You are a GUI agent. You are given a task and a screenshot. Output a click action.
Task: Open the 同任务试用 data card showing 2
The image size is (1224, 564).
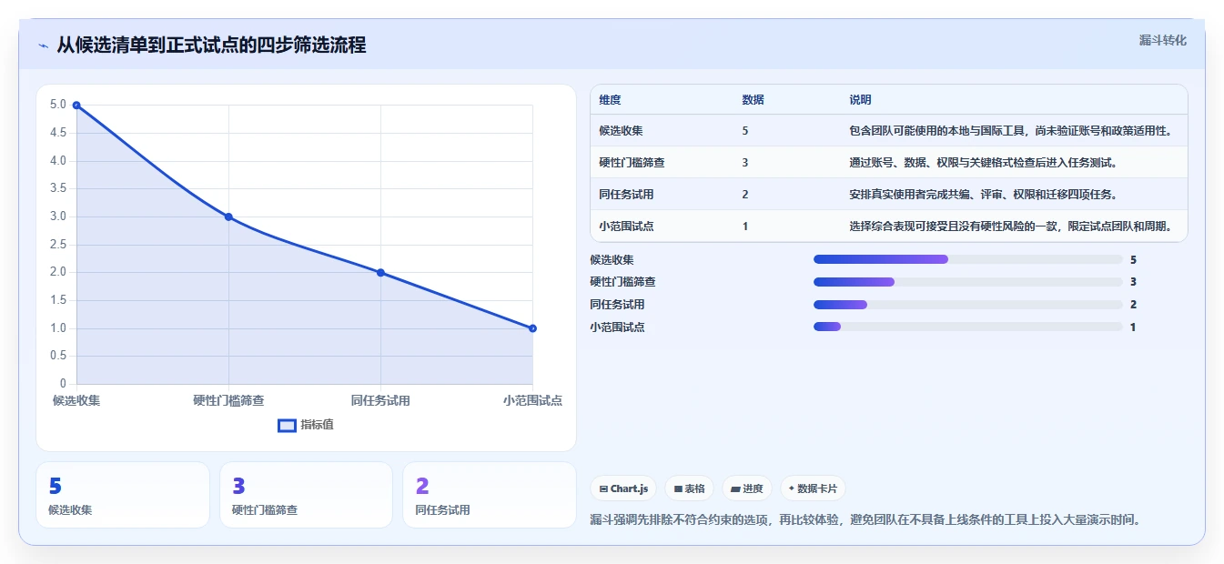pos(490,495)
